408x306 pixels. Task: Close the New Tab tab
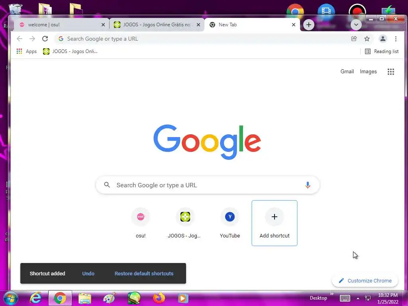coord(294,25)
